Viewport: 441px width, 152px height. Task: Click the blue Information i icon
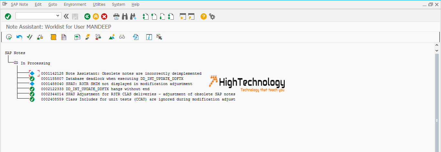(x=149, y=37)
